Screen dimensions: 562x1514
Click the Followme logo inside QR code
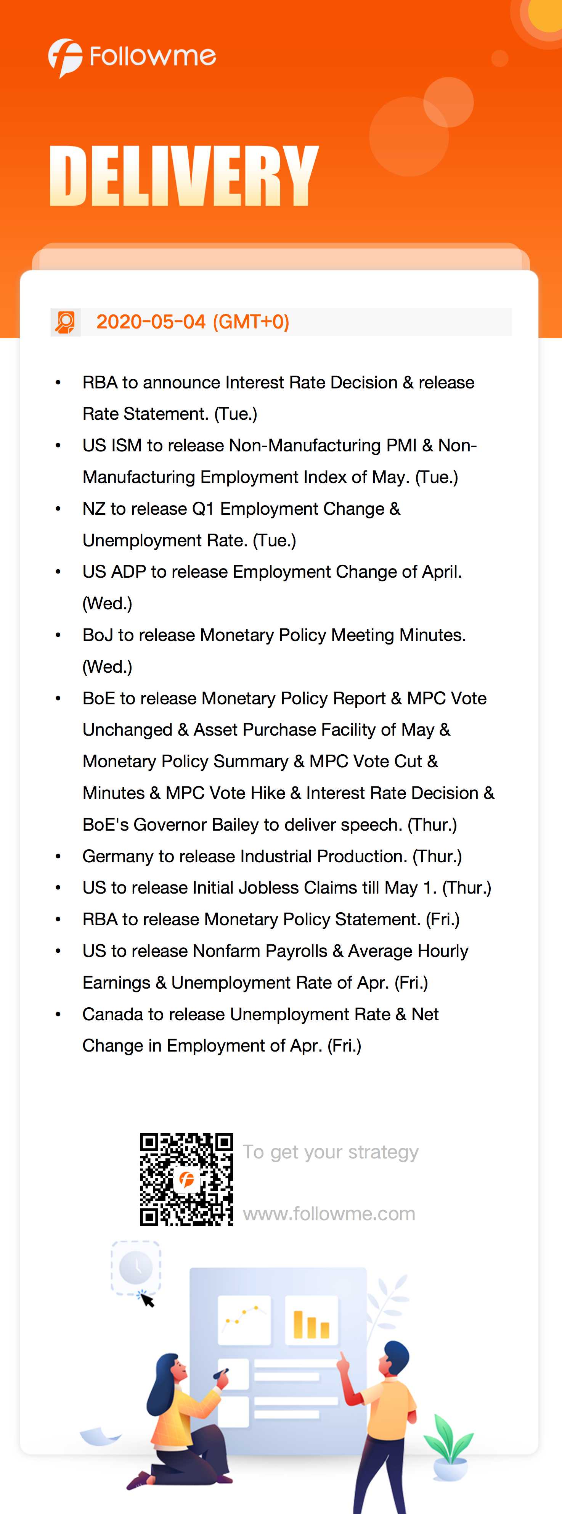(187, 1180)
